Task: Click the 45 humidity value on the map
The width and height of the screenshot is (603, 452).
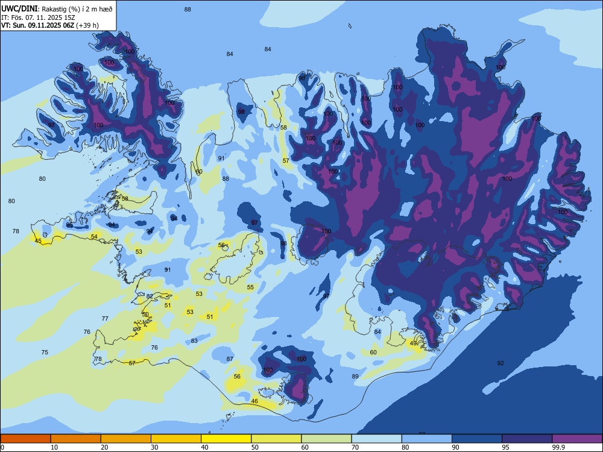Action: click(x=38, y=241)
